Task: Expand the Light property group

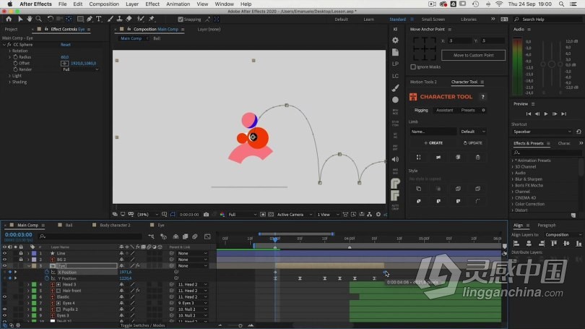Action: click(9, 76)
